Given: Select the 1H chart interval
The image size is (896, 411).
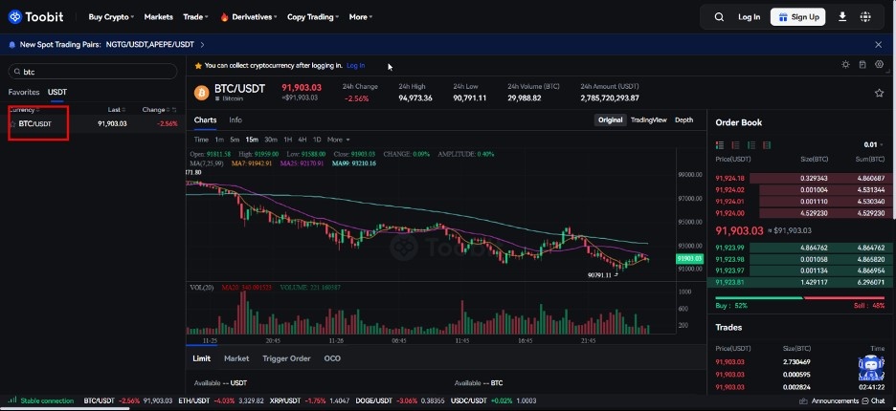Looking at the screenshot, I should click(287, 140).
